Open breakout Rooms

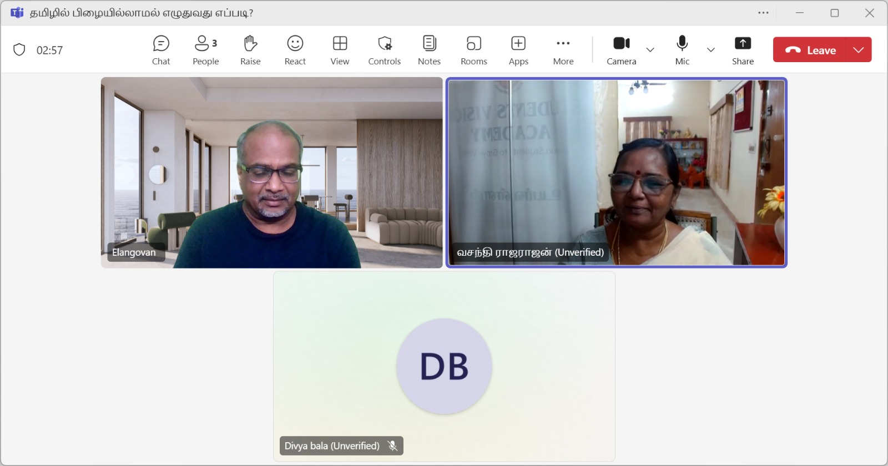[x=473, y=50]
